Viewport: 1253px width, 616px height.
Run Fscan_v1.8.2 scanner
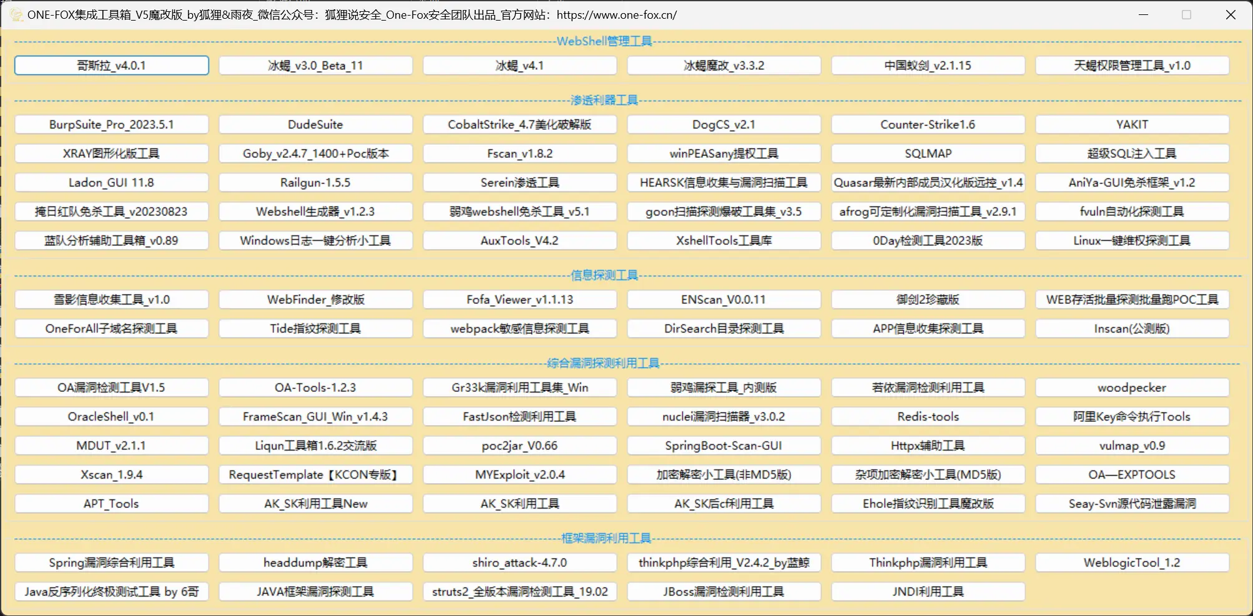[519, 154]
